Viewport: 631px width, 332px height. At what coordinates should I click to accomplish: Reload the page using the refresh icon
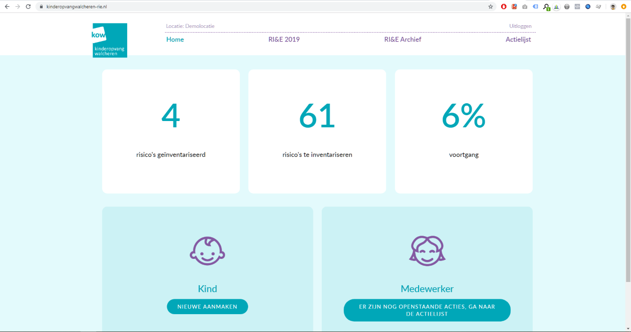[x=29, y=7]
